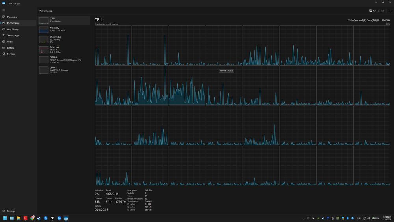Viewport: 394px width, 222px height.
Task: Select the Memory performance entry
Action: (64, 30)
